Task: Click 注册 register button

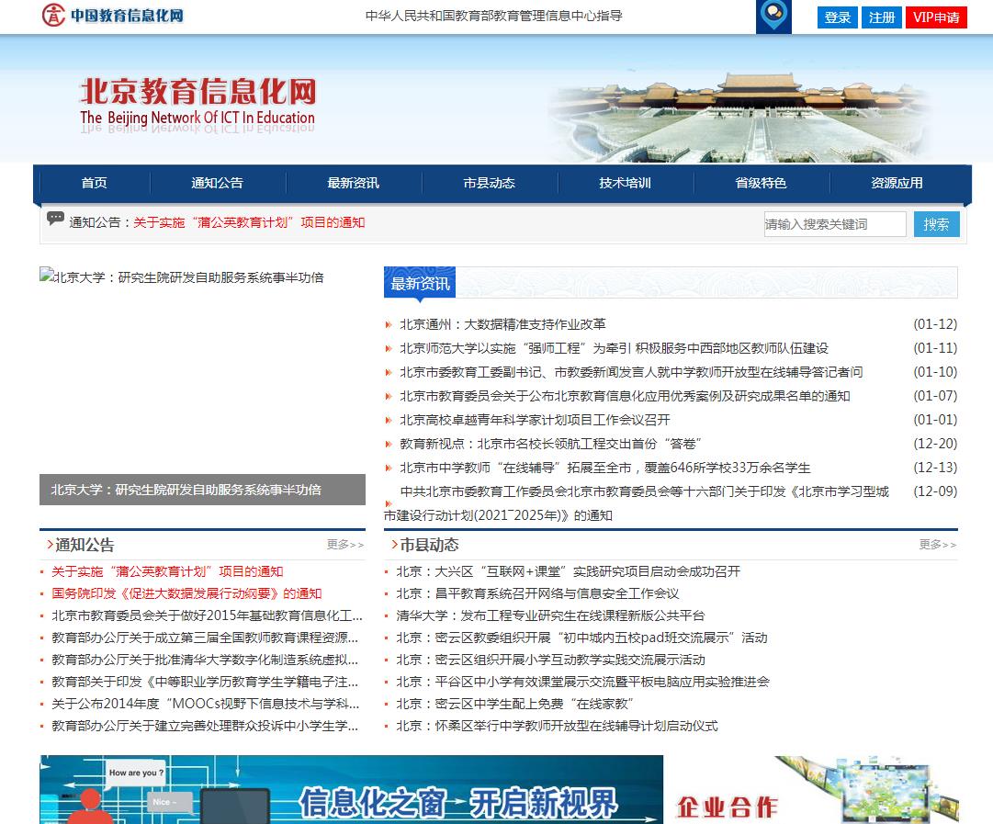Action: (x=882, y=17)
